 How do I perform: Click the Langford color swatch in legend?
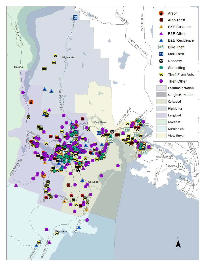click(161, 115)
